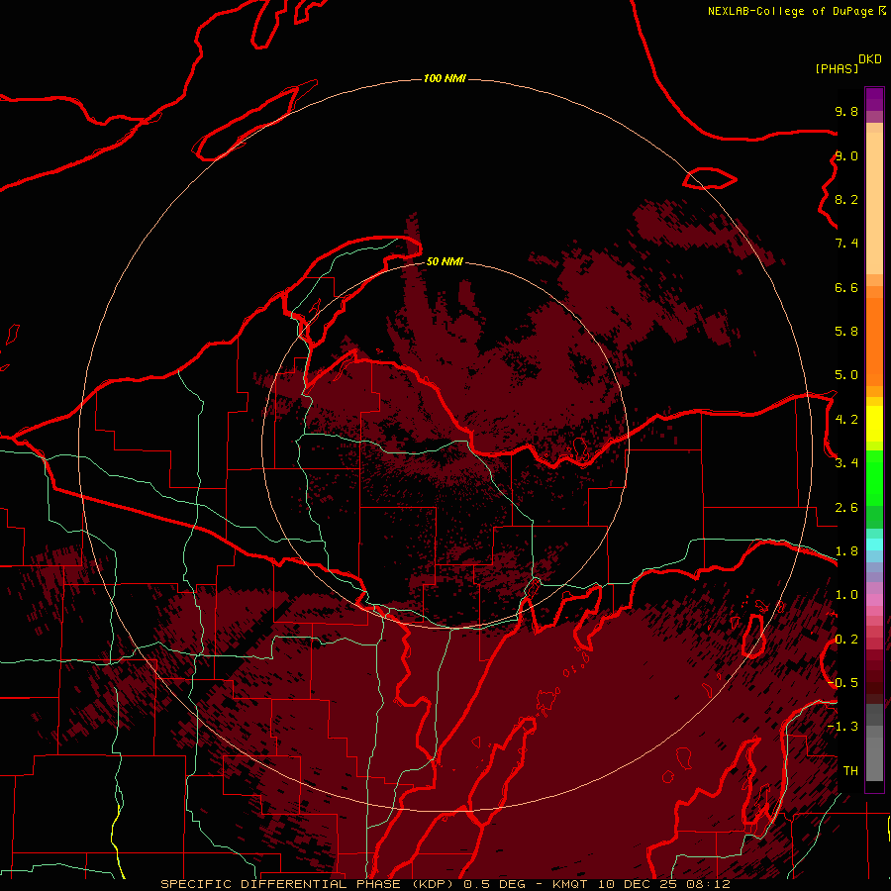891x891 pixels.
Task: Pick the purple segment atop the color bar
Action: tap(874, 99)
